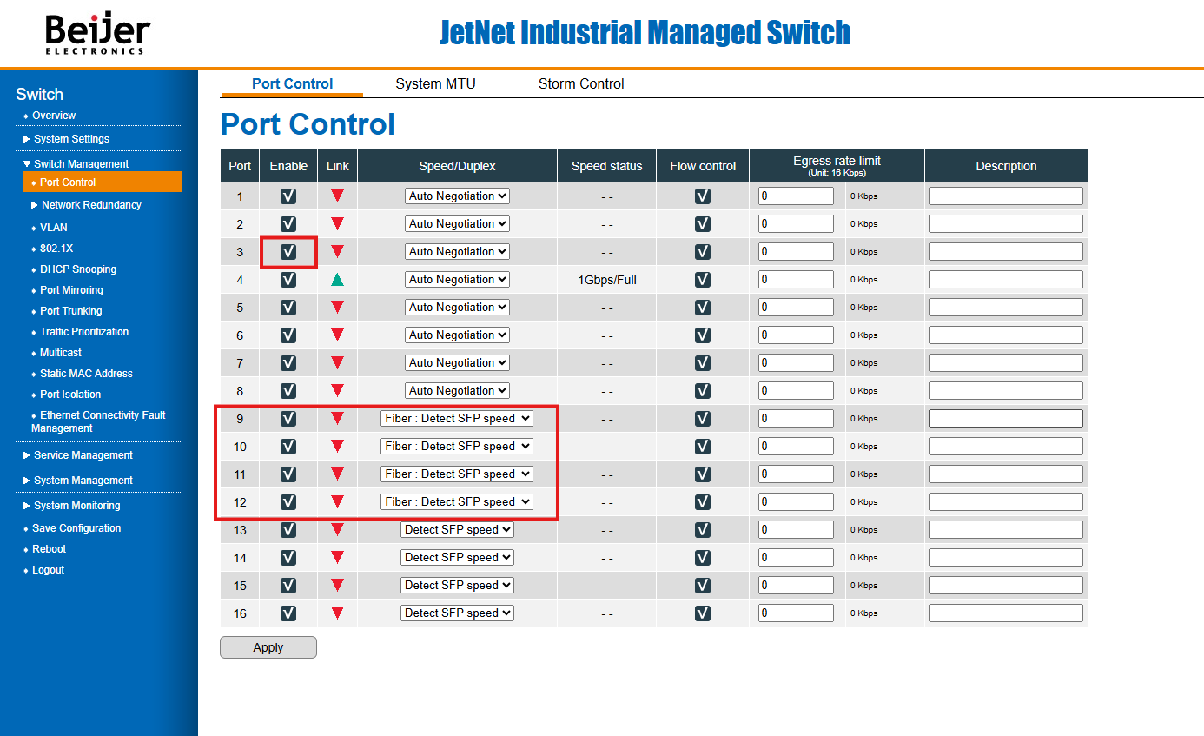Screen dimensions: 1204x736
Task: Toggle the Flow control checkbox for port 2
Action: [x=703, y=224]
